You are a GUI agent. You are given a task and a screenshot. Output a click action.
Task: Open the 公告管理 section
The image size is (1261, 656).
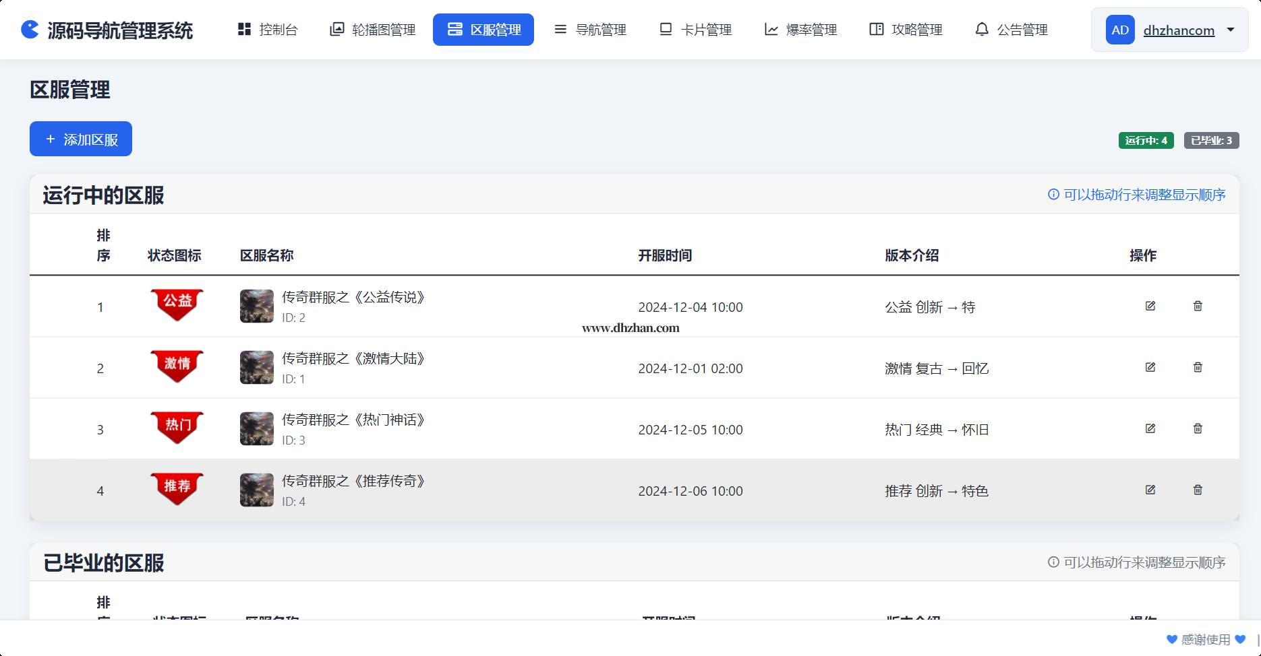click(1011, 30)
